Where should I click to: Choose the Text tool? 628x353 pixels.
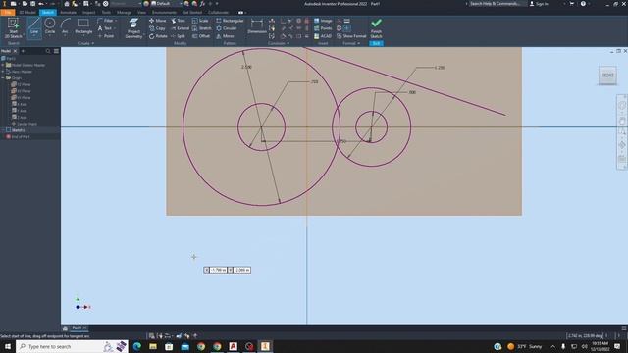105,28
